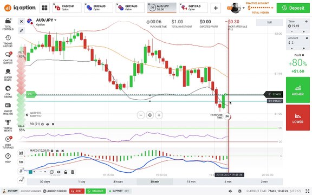Select the 3 hours time range
This screenshot has height=195, width=312.
click(x=118, y=181)
